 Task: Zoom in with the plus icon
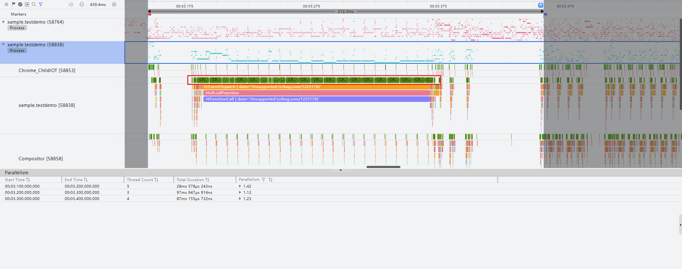coord(114,4)
